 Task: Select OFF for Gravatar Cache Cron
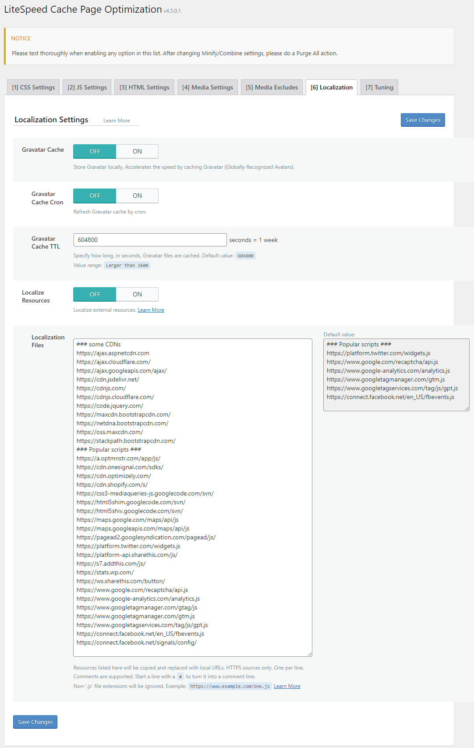95,196
